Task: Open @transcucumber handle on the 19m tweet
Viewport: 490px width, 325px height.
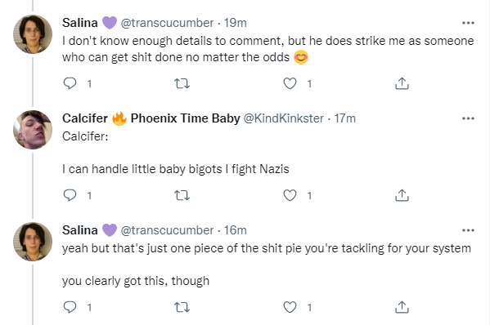Action: tap(167, 23)
